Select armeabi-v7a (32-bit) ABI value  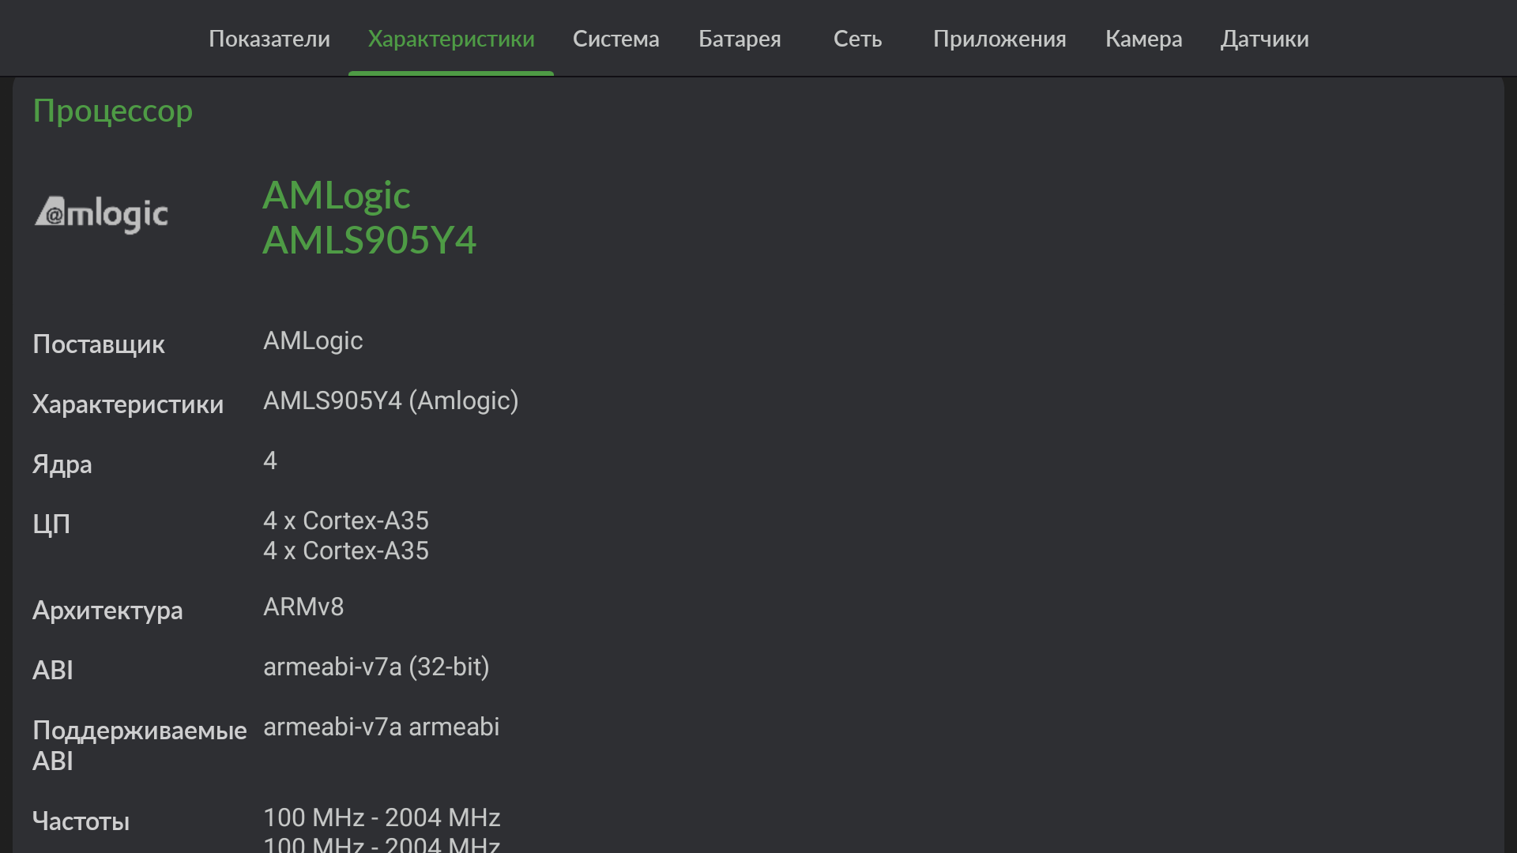(376, 667)
